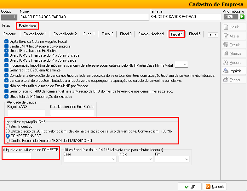247x191 pixels.
Task: Open the Estoque tab
Action: tap(10, 34)
